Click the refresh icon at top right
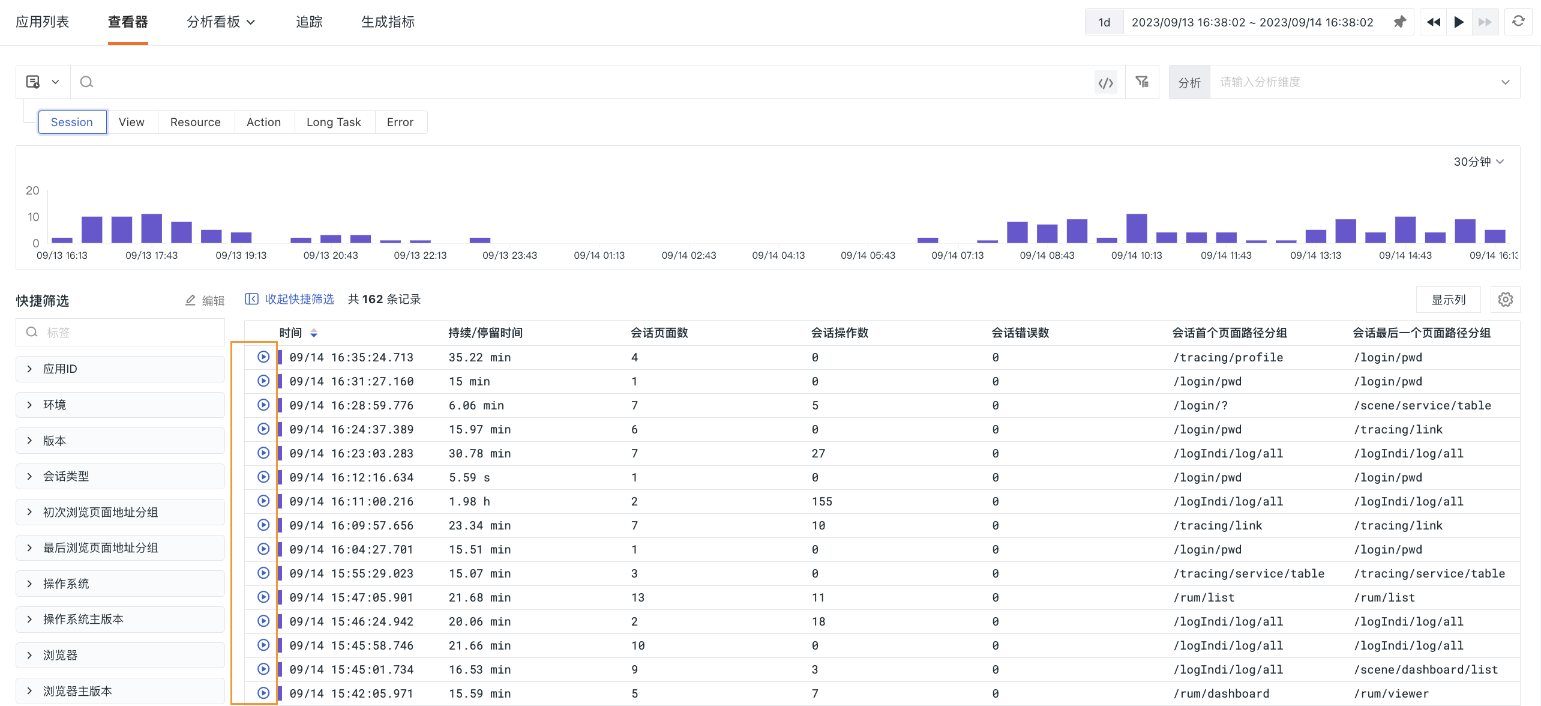Viewport: 1541px width, 706px height. pyautogui.click(x=1518, y=22)
